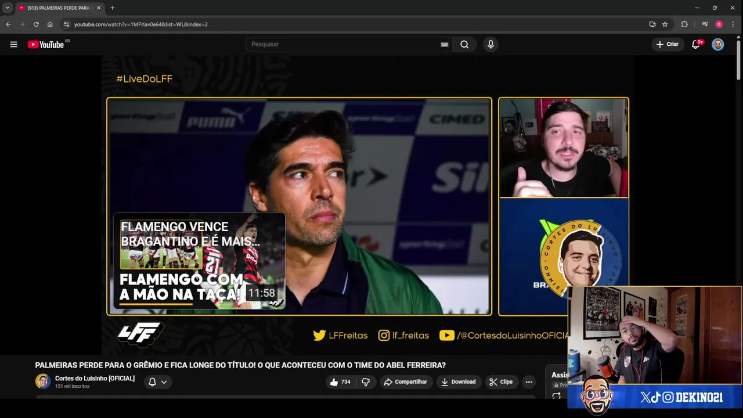Open Cortes do Luisinho channel avatar
743x418 pixels.
coord(43,381)
